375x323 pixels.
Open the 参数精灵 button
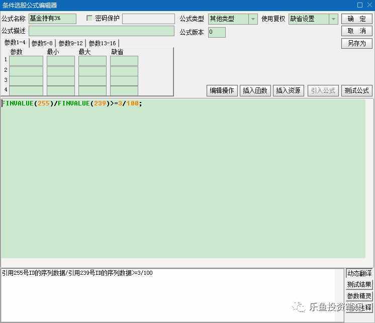pyautogui.click(x=359, y=296)
